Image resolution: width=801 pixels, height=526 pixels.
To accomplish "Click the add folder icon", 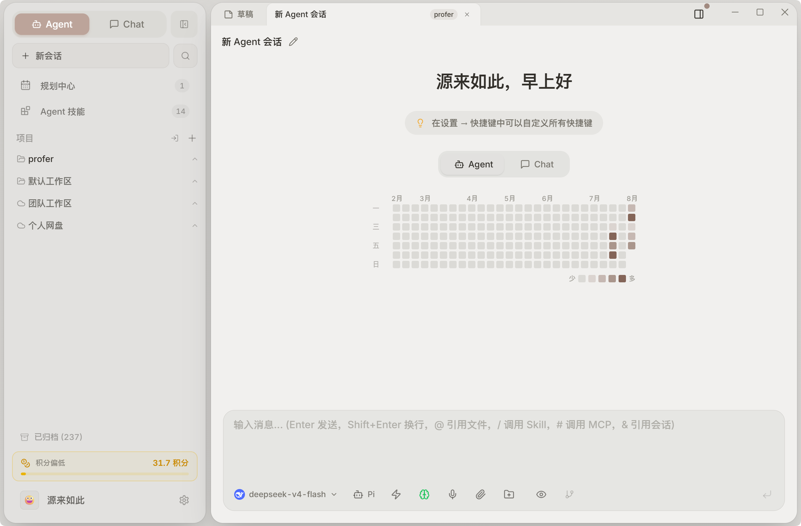I will [509, 494].
